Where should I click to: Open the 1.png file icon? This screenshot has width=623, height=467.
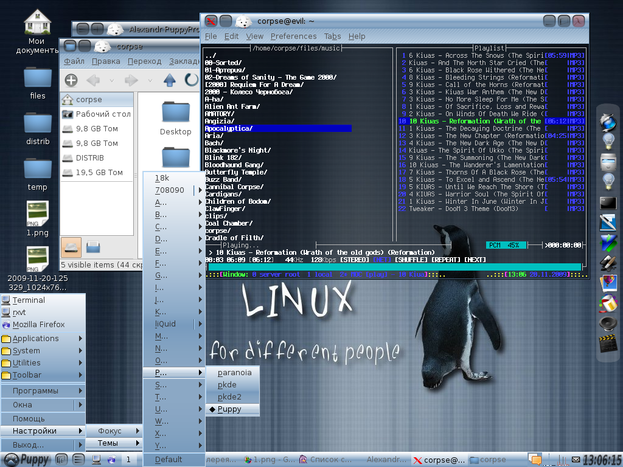pyautogui.click(x=37, y=213)
